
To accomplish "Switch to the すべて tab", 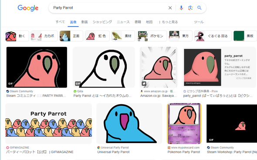I will coord(60,22).
